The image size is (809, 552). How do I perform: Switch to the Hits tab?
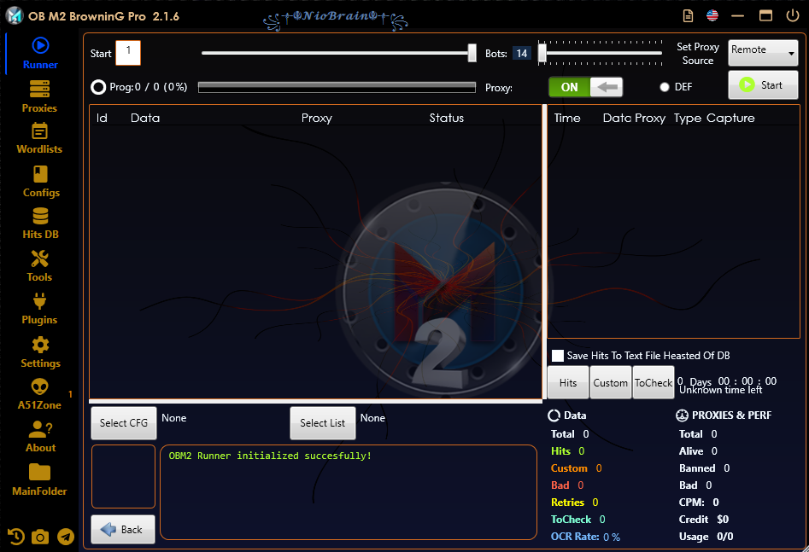point(567,382)
